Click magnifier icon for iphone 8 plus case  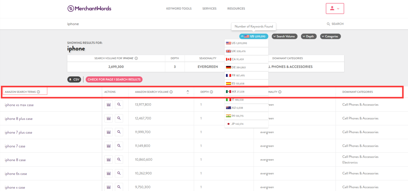tap(119, 118)
